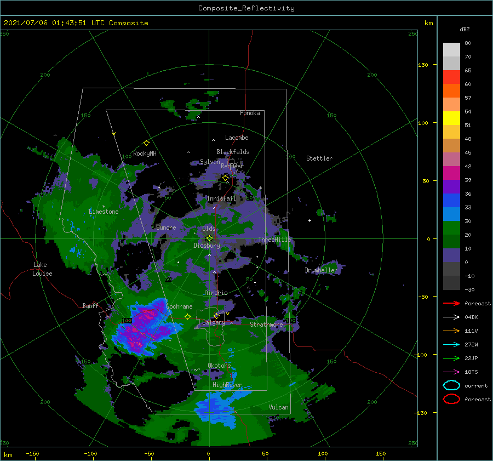The width and height of the screenshot is (493, 461).
Task: Select the yellow diamond marker below RedDeer
Action: (x=225, y=178)
